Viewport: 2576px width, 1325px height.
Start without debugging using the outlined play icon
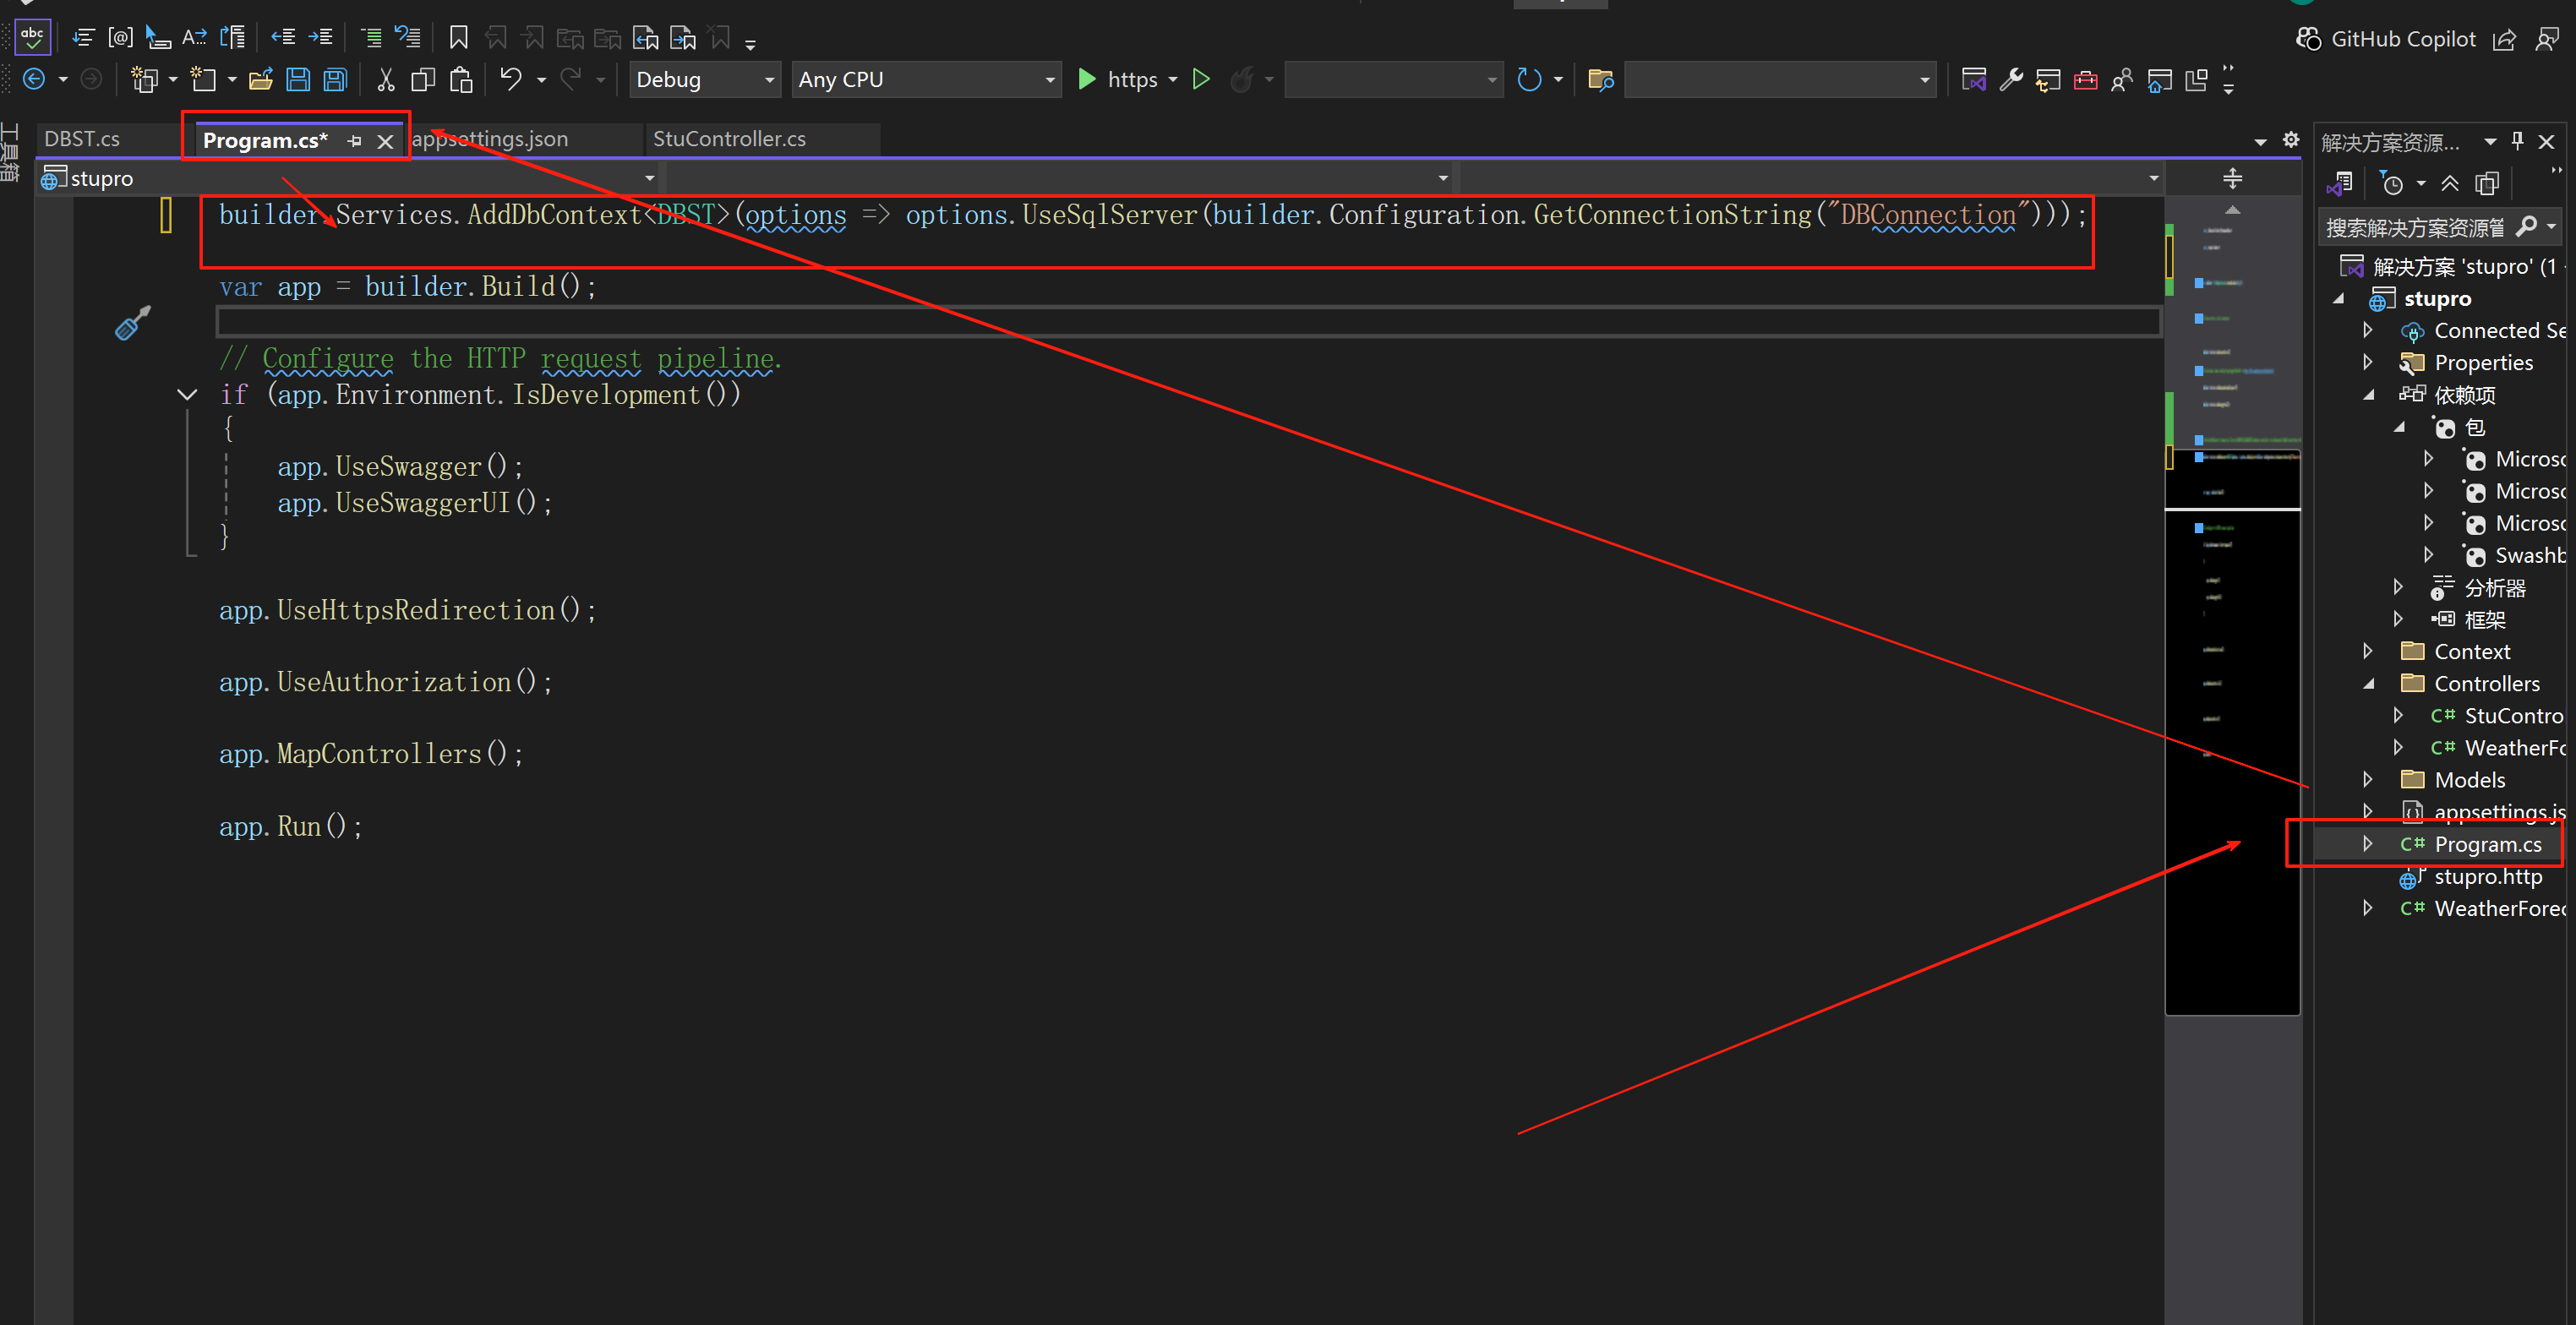[1201, 79]
